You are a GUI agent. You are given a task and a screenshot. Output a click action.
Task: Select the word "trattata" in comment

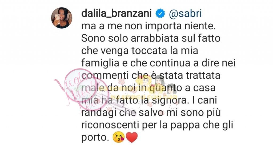click(203, 76)
